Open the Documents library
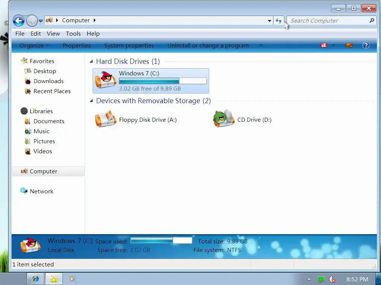 point(49,121)
